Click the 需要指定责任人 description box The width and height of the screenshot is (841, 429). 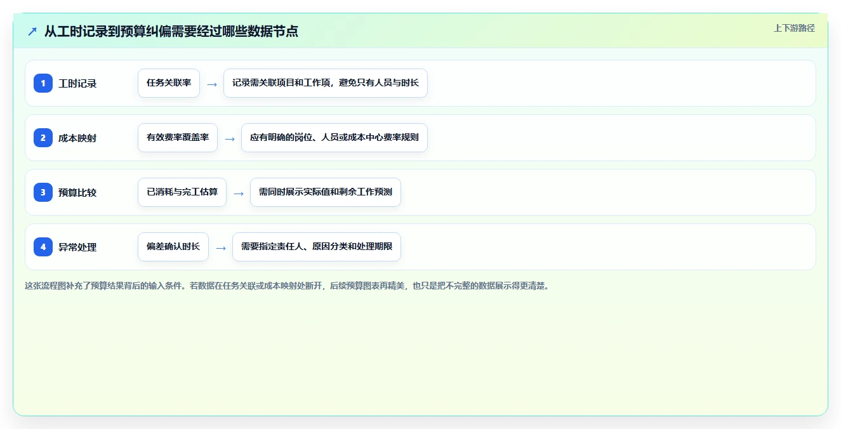point(317,247)
